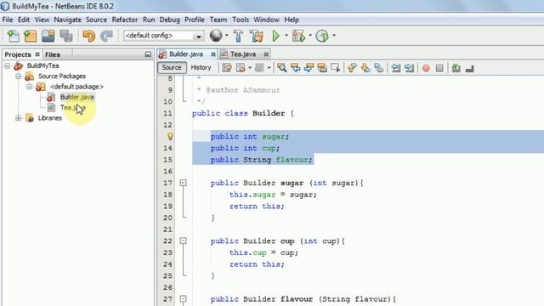Collapse the Source Packages node
The height and width of the screenshot is (306, 544).
19,76
